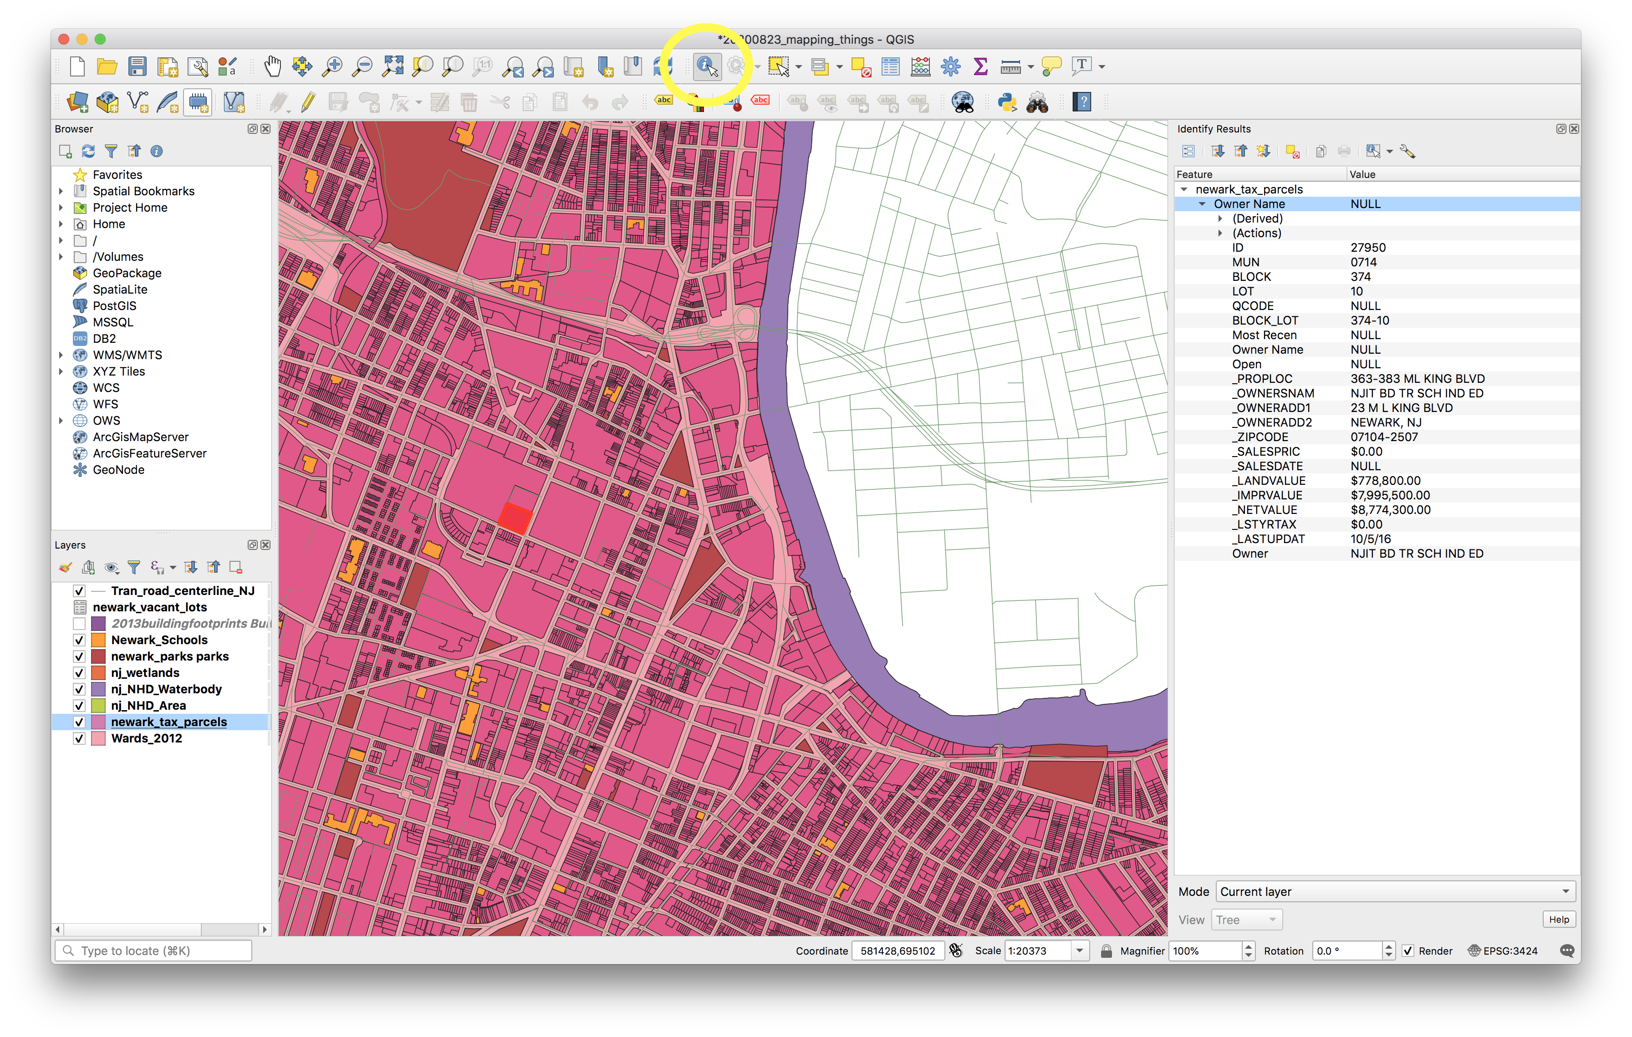Viewport: 1632px width, 1037px height.
Task: Expand the (Derived) node in results
Action: click(x=1220, y=219)
